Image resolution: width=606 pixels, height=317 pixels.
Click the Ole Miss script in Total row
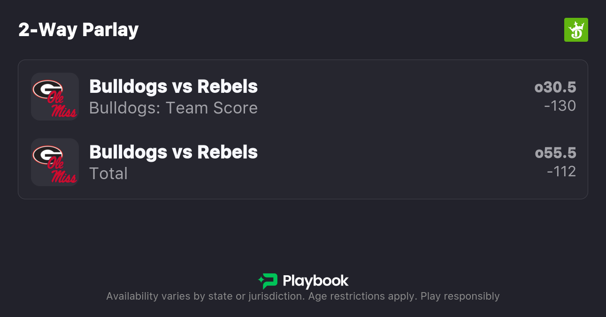point(61,171)
